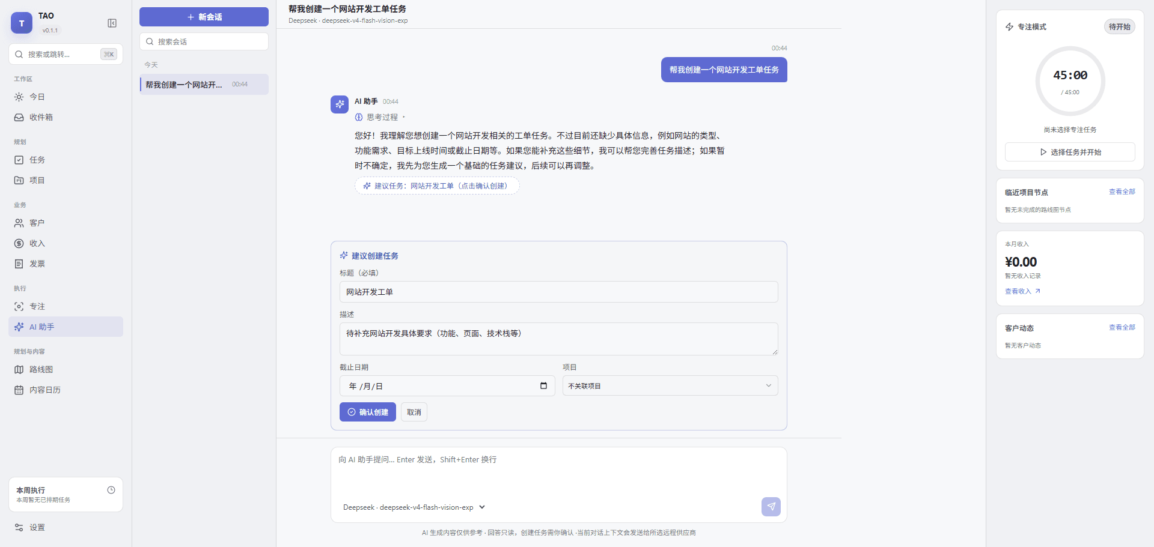1154x547 pixels.
Task: Click the suggested task chip for website ticket
Action: click(x=437, y=186)
